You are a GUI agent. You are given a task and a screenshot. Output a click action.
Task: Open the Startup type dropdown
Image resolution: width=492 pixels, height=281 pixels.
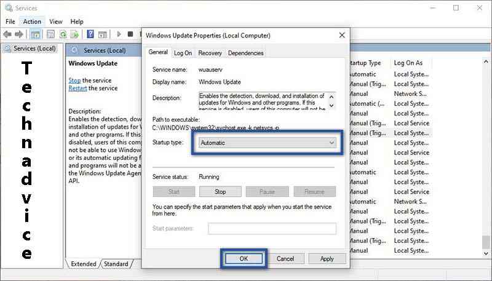pyautogui.click(x=268, y=143)
